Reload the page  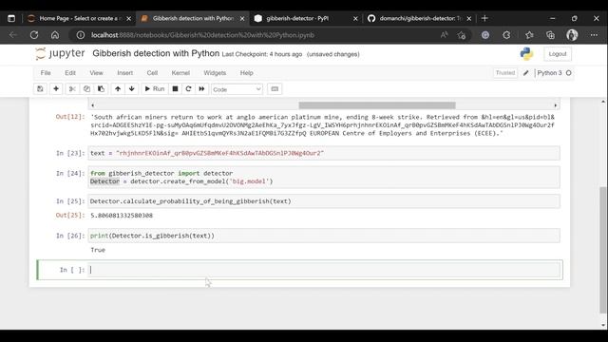(34, 35)
